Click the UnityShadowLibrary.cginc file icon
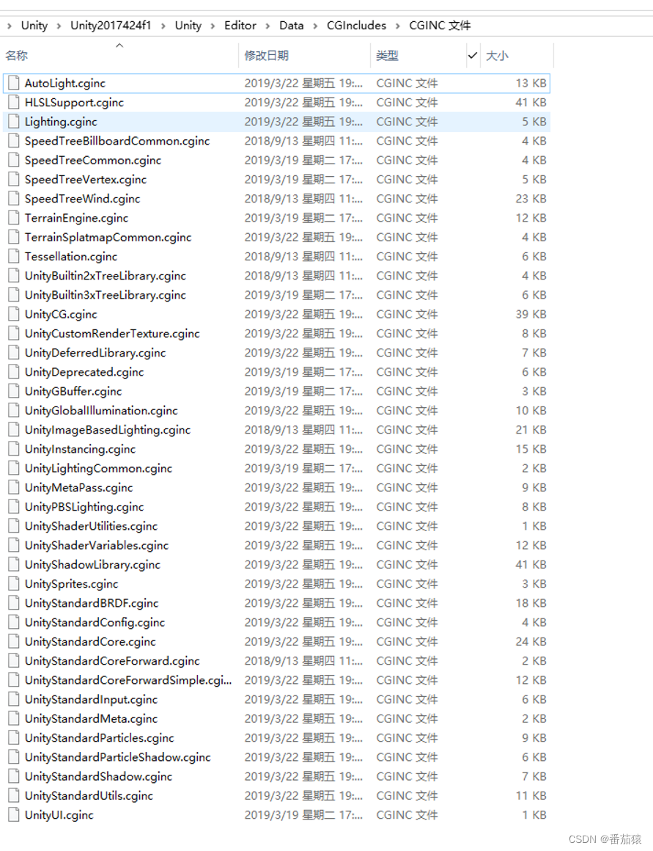 pyautogui.click(x=13, y=564)
